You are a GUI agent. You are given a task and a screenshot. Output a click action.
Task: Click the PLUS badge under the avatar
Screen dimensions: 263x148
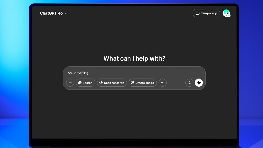pos(228,16)
